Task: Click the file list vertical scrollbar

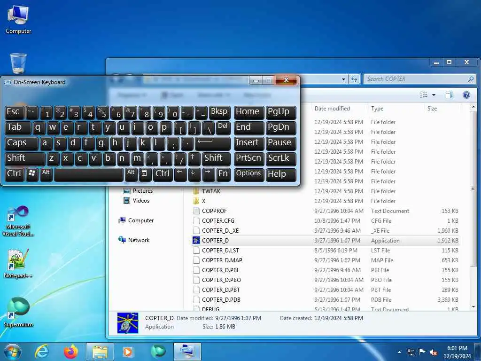Action: point(473,188)
